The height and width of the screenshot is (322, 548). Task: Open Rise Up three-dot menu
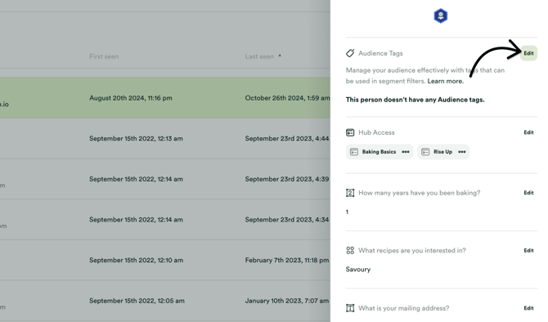tap(462, 152)
